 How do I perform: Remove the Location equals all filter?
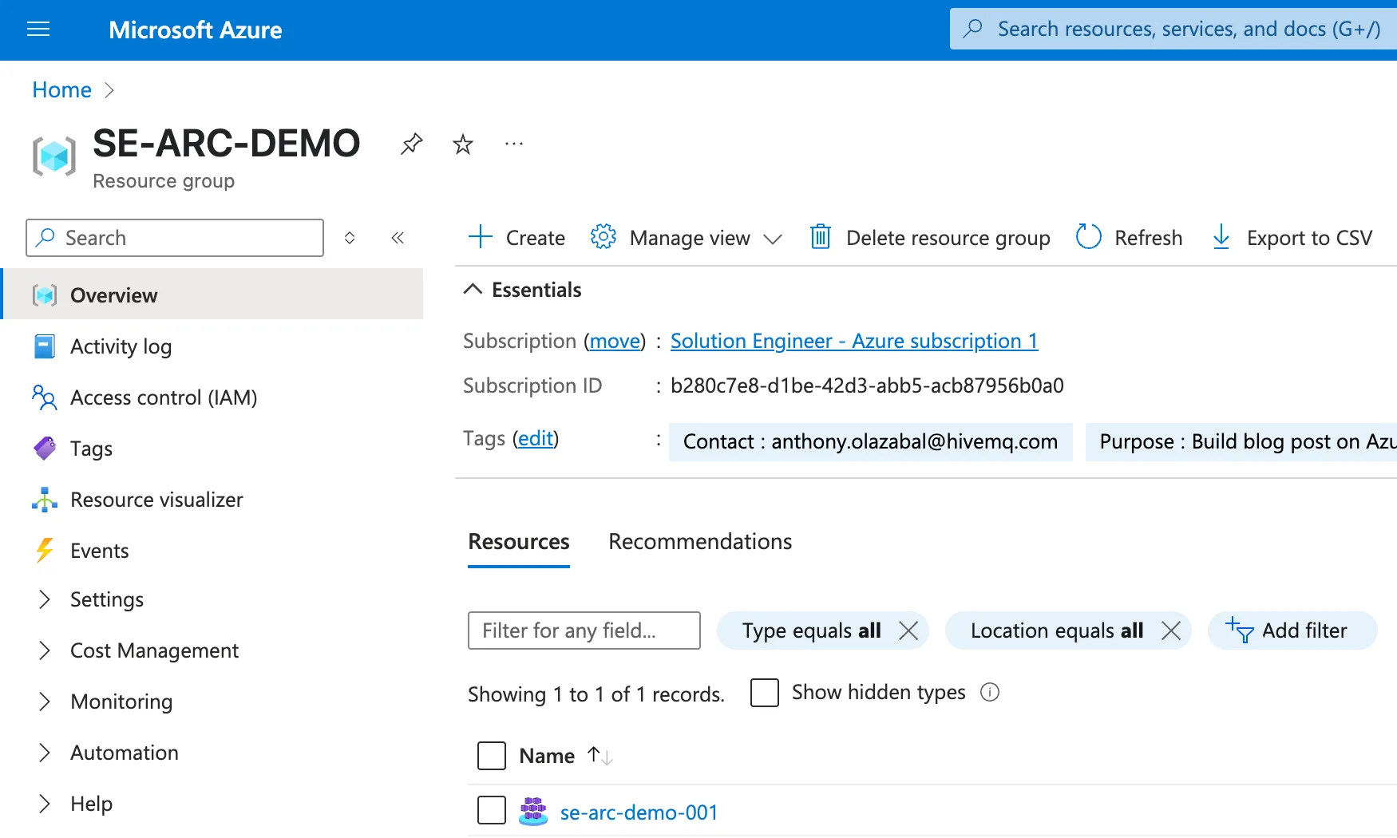pyautogui.click(x=1171, y=630)
